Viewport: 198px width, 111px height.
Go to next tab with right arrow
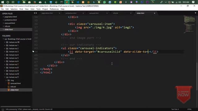37,13
